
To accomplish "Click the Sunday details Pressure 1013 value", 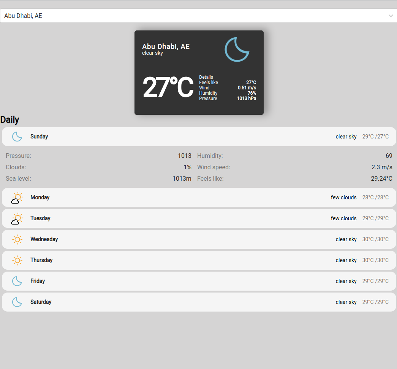I will 185,156.
